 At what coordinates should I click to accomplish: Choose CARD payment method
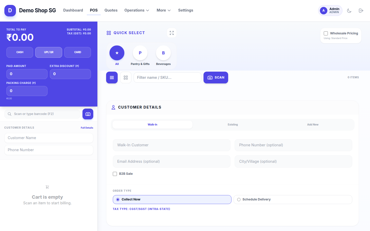click(78, 52)
